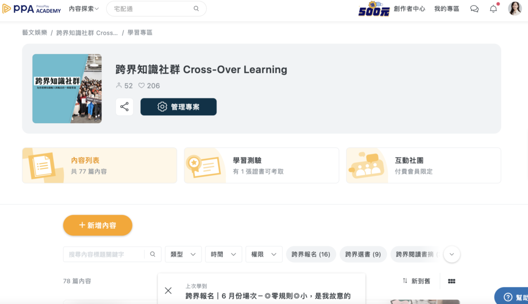Toggle the 新到舊 sort order
The width and height of the screenshot is (528, 304).
(416, 281)
